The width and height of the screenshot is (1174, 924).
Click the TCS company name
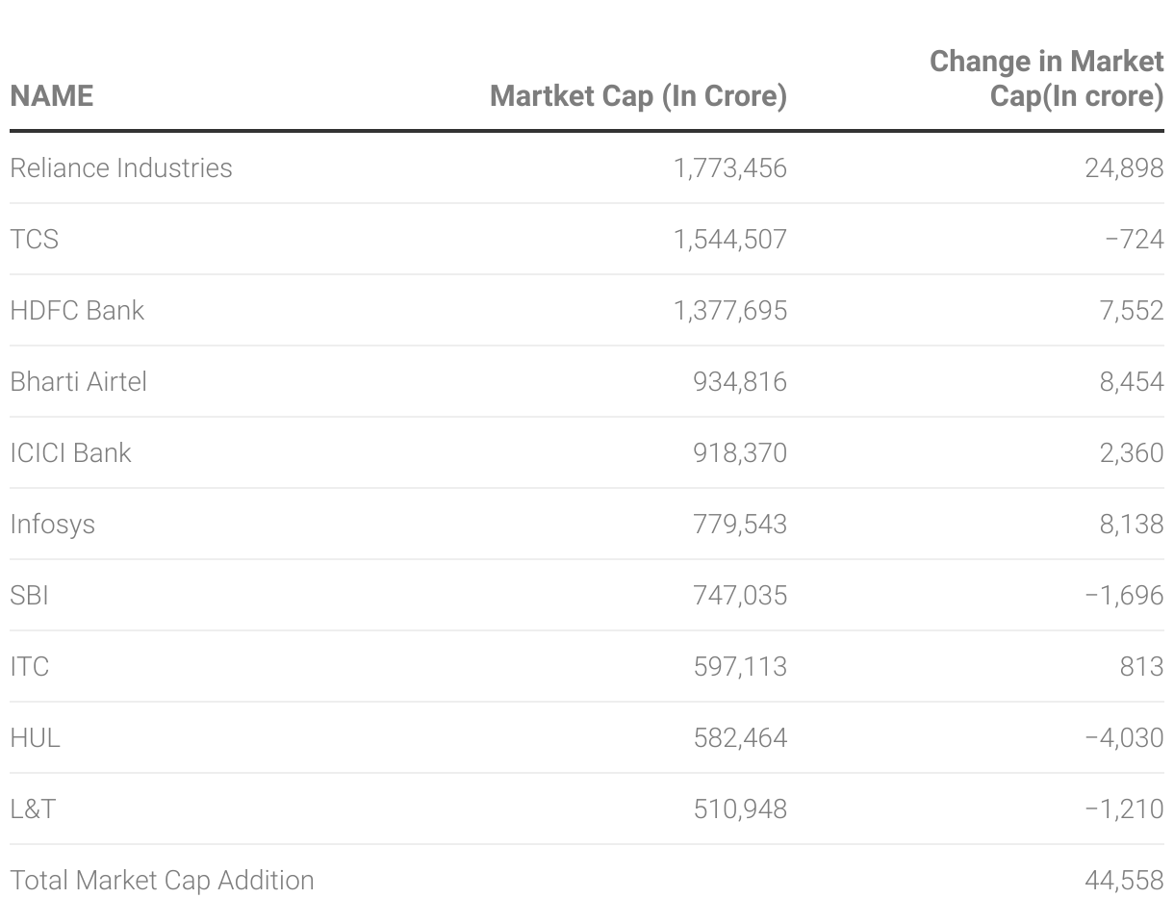[35, 240]
